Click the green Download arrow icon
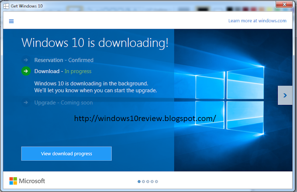This screenshot has height=192, width=297. [x=26, y=71]
